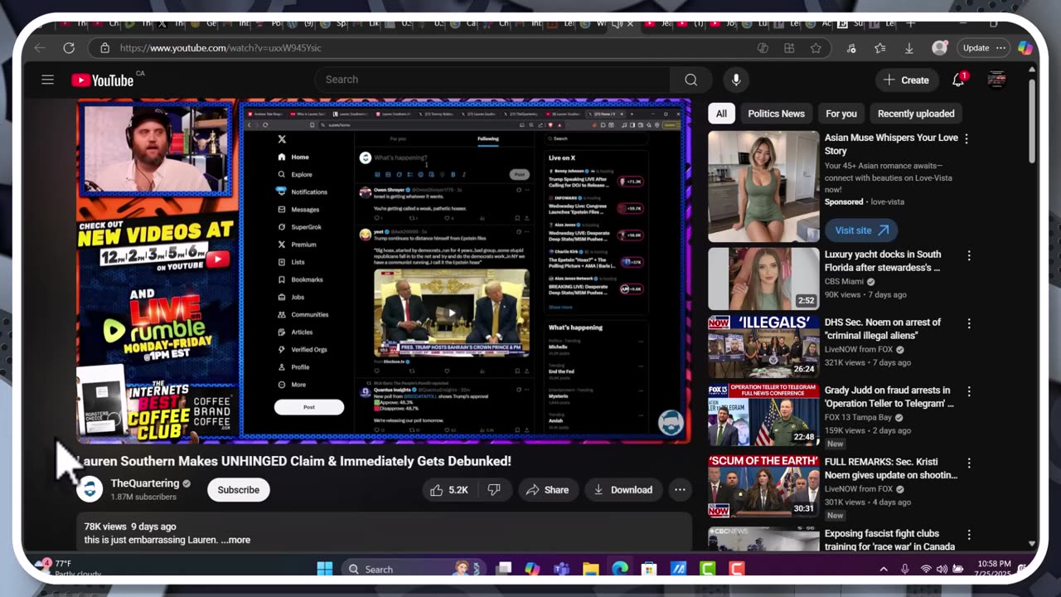The height and width of the screenshot is (597, 1061).
Task: Dislike the video with thumbs down
Action: tap(494, 490)
